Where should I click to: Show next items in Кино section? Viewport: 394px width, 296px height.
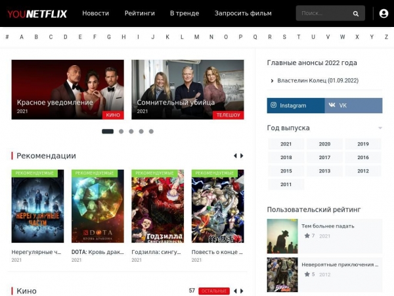tap(242, 291)
